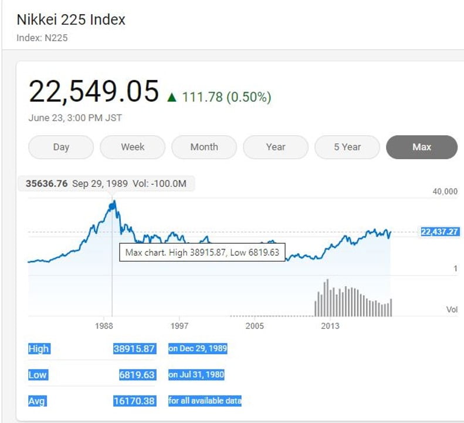Click the Avg value 16170.38
Viewport: 464px width, 423px height.
pos(134,401)
